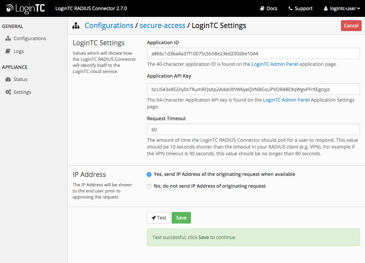
Task: Select No, do not send IP Address
Action: pos(149,186)
